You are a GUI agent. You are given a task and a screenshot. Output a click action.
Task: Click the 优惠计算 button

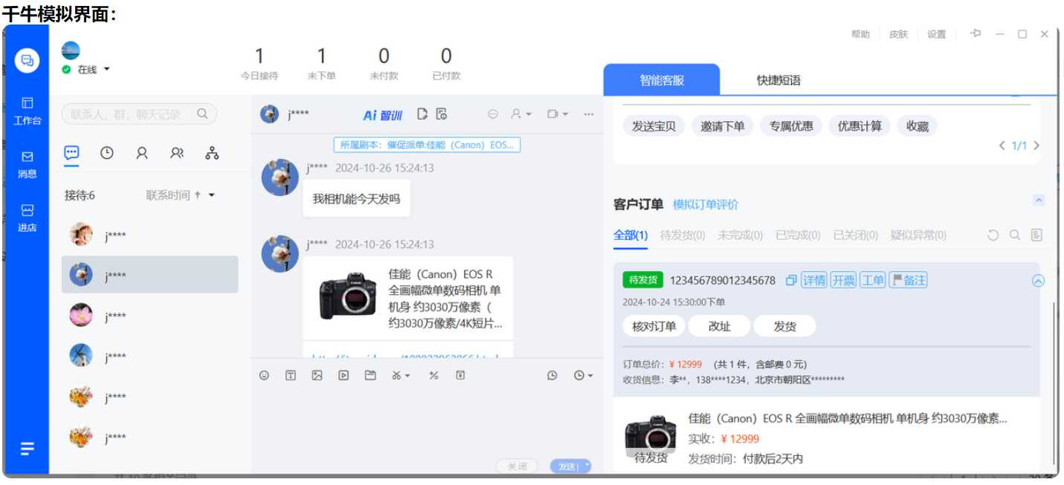click(860, 126)
